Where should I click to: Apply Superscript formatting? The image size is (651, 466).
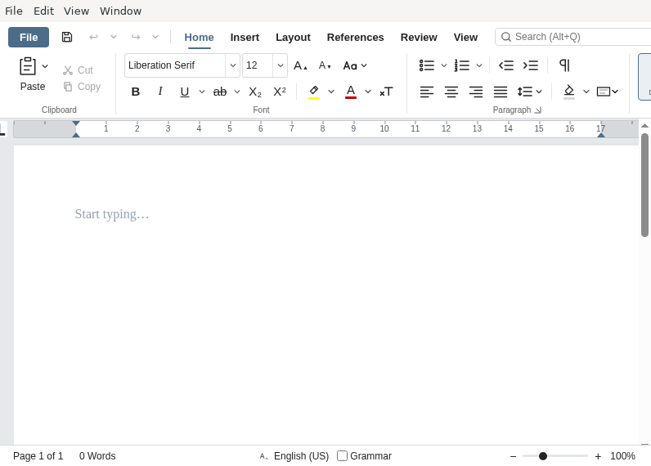280,92
